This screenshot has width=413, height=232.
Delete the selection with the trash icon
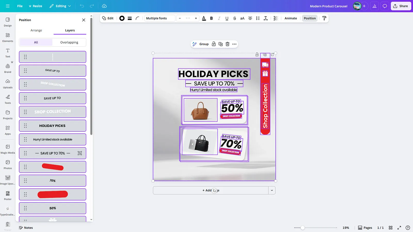point(227,44)
